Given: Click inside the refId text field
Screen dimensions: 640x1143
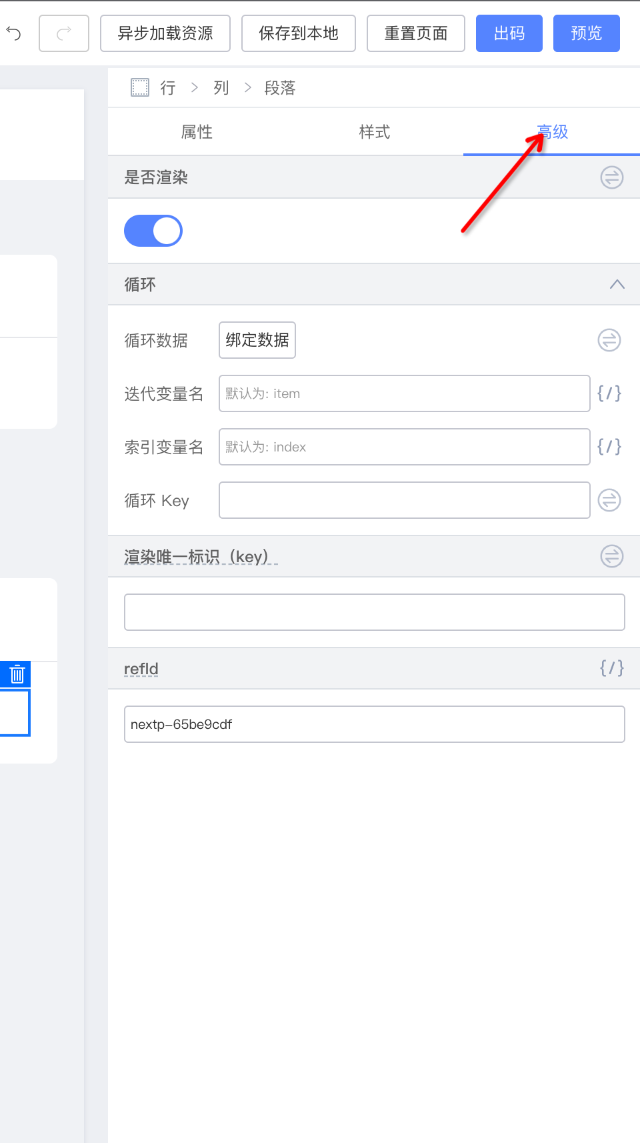Looking at the screenshot, I should [x=374, y=724].
